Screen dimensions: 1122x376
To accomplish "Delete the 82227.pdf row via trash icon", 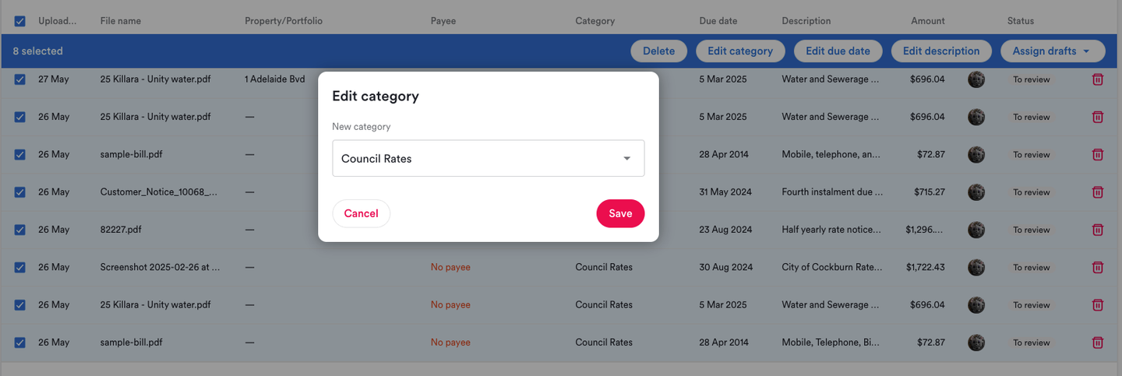I will (1097, 230).
